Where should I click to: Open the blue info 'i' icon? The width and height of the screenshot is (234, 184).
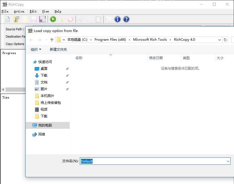pyautogui.click(x=118, y=19)
